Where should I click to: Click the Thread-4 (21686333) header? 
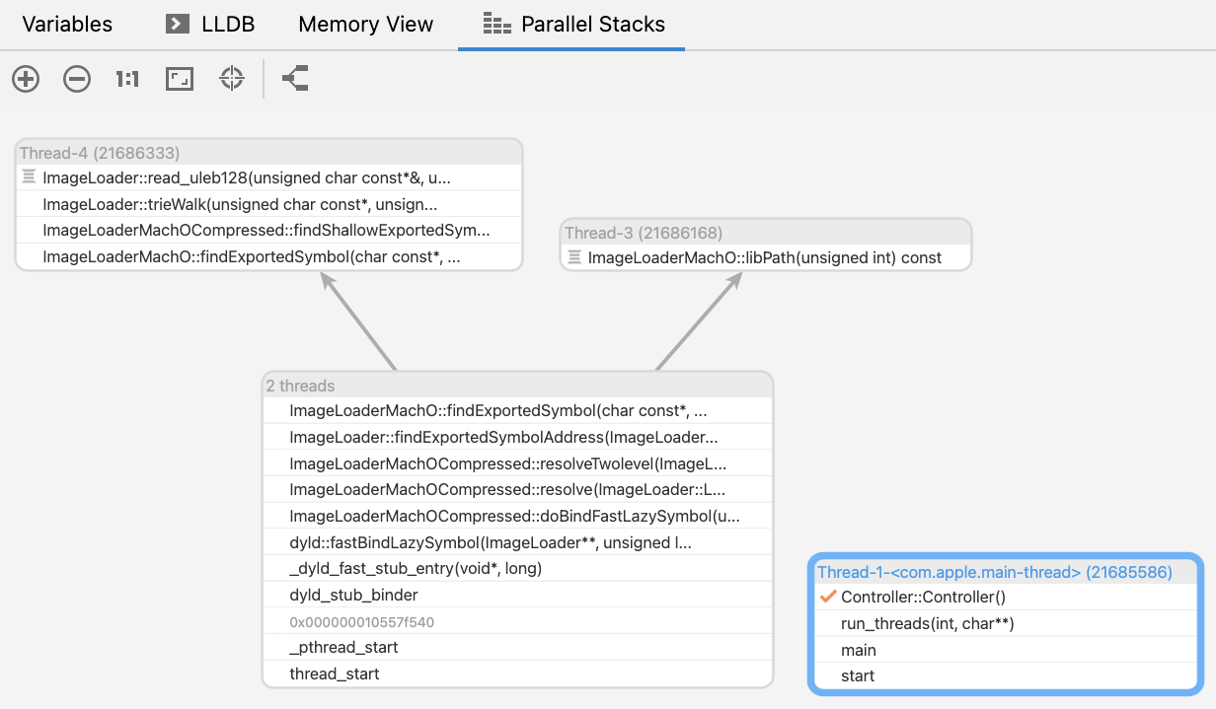pyautogui.click(x=100, y=153)
